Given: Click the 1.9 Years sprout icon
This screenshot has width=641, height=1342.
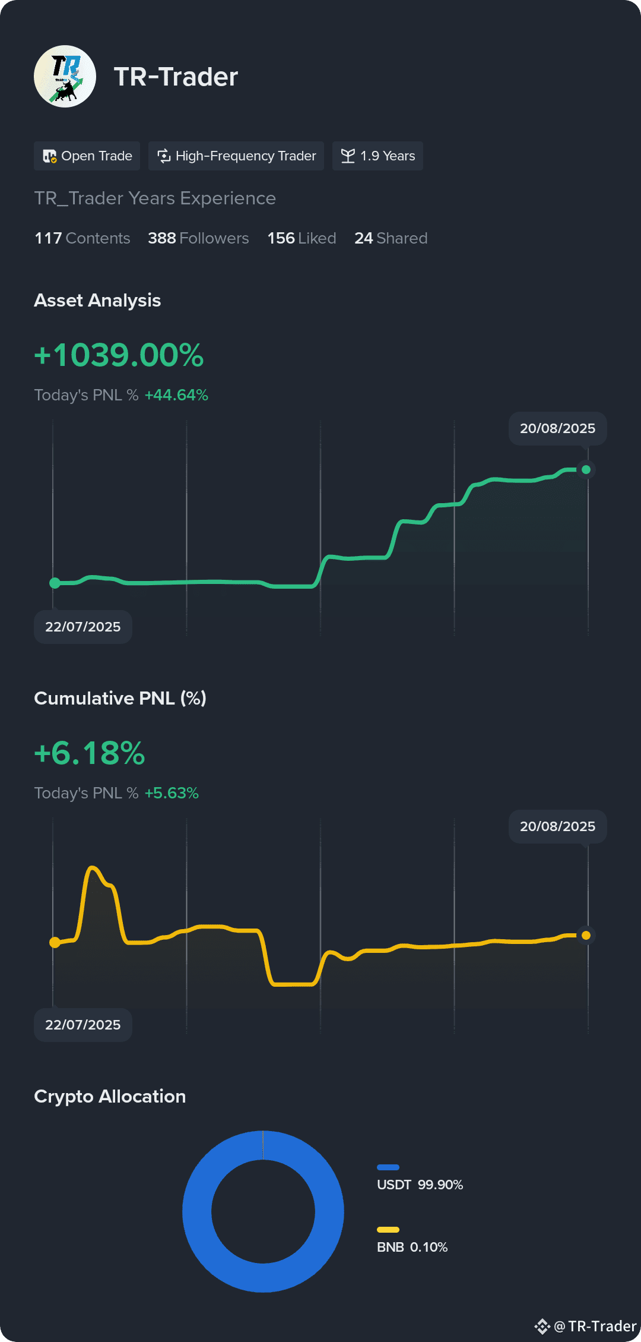Looking at the screenshot, I should [x=348, y=156].
